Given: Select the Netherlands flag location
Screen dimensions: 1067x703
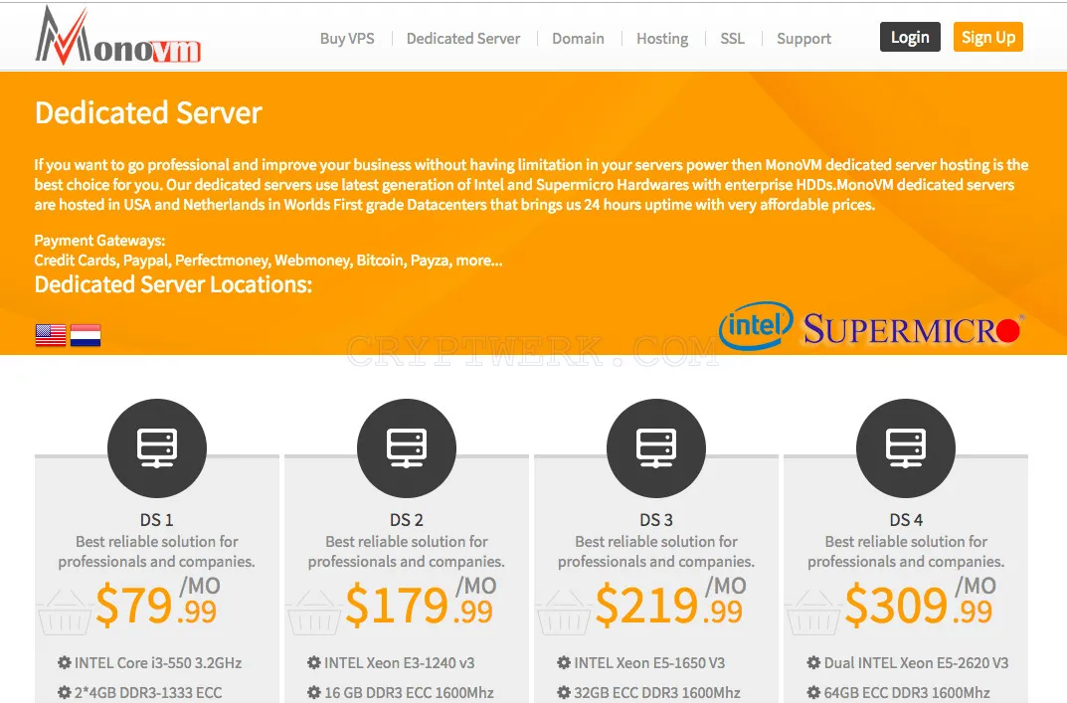Looking at the screenshot, I should (86, 335).
